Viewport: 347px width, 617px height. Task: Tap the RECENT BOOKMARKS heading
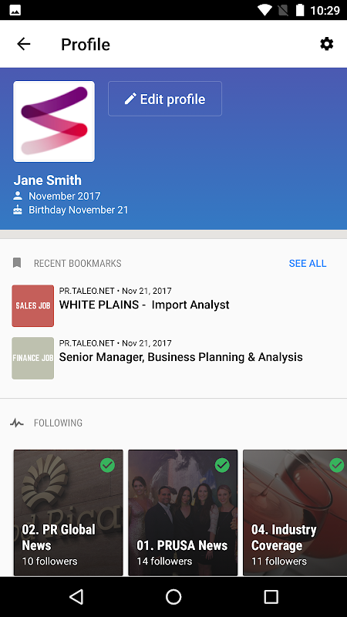78,263
